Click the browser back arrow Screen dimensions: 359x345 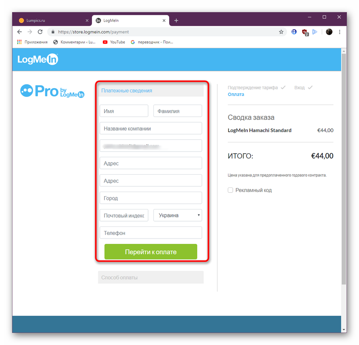[x=19, y=32]
